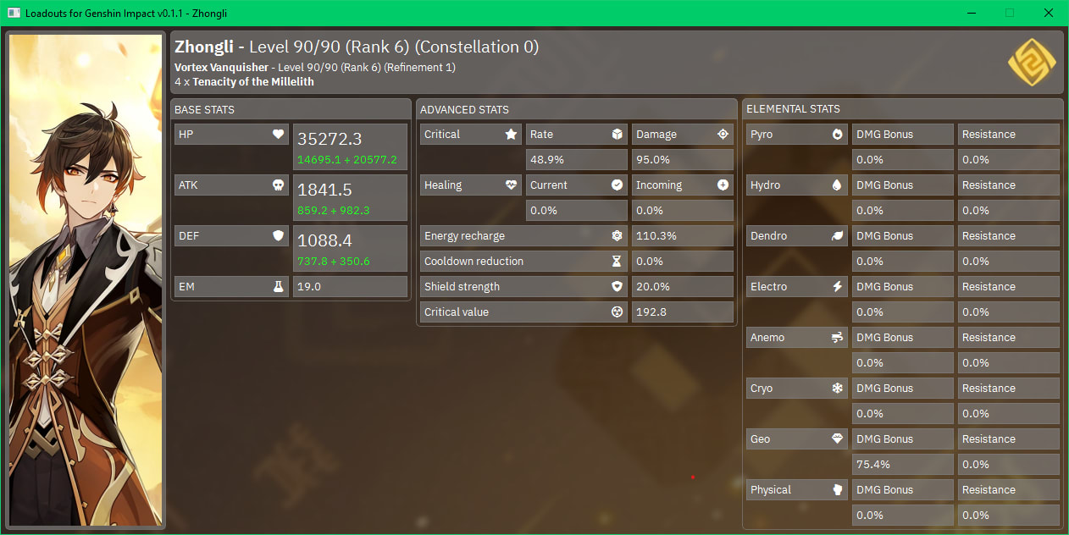Click the Cryo Resistance label
This screenshot has width=1069, height=535.
click(x=1009, y=389)
